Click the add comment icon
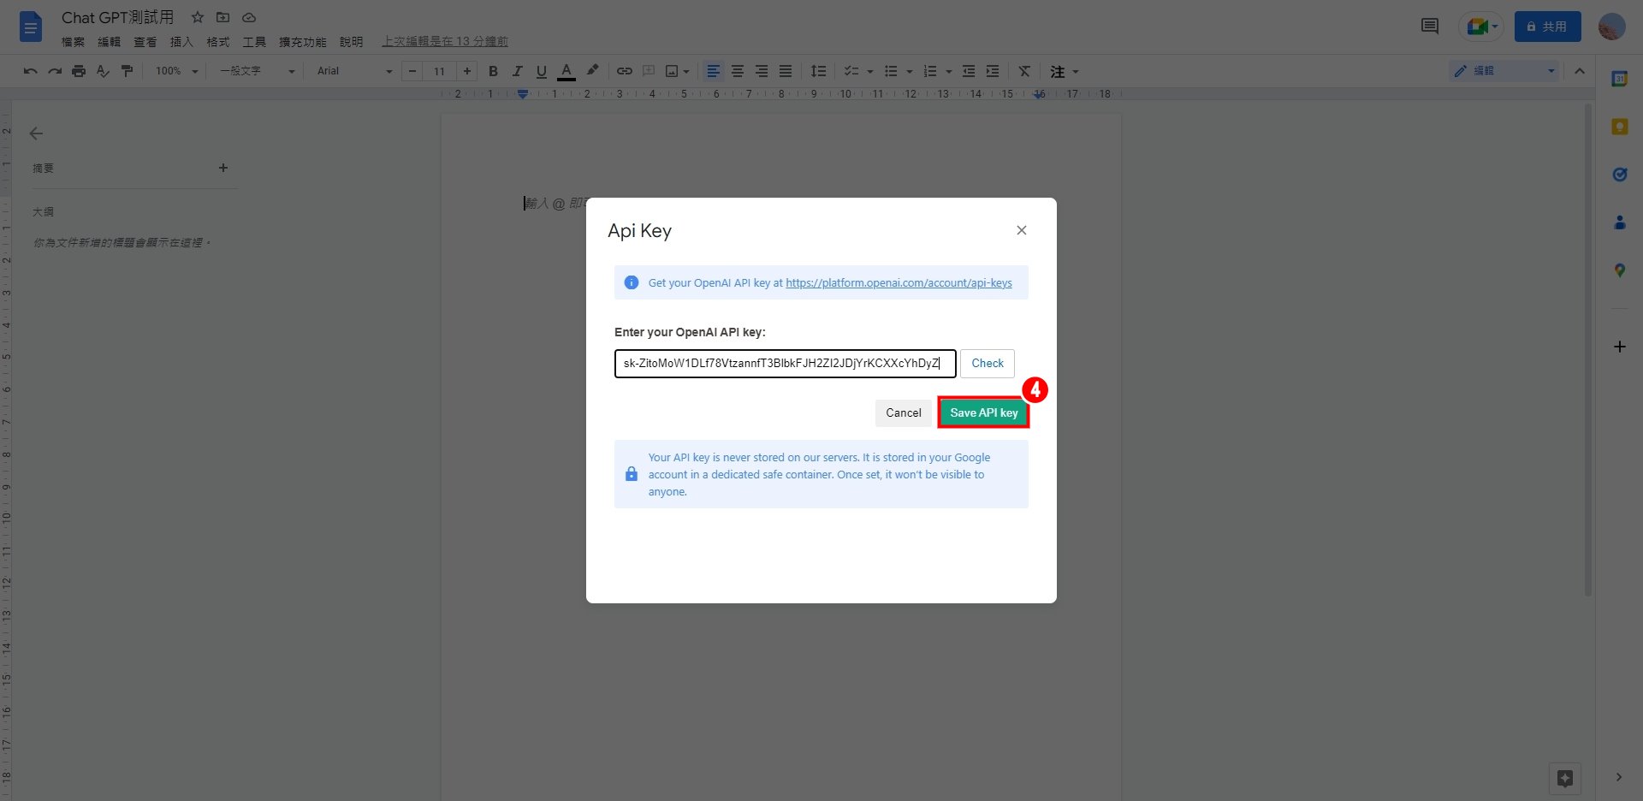Screen dimensions: 1643x801 649,71
